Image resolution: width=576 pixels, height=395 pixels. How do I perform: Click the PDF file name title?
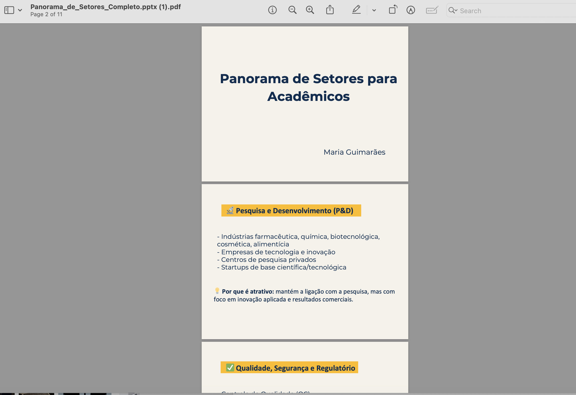point(106,7)
